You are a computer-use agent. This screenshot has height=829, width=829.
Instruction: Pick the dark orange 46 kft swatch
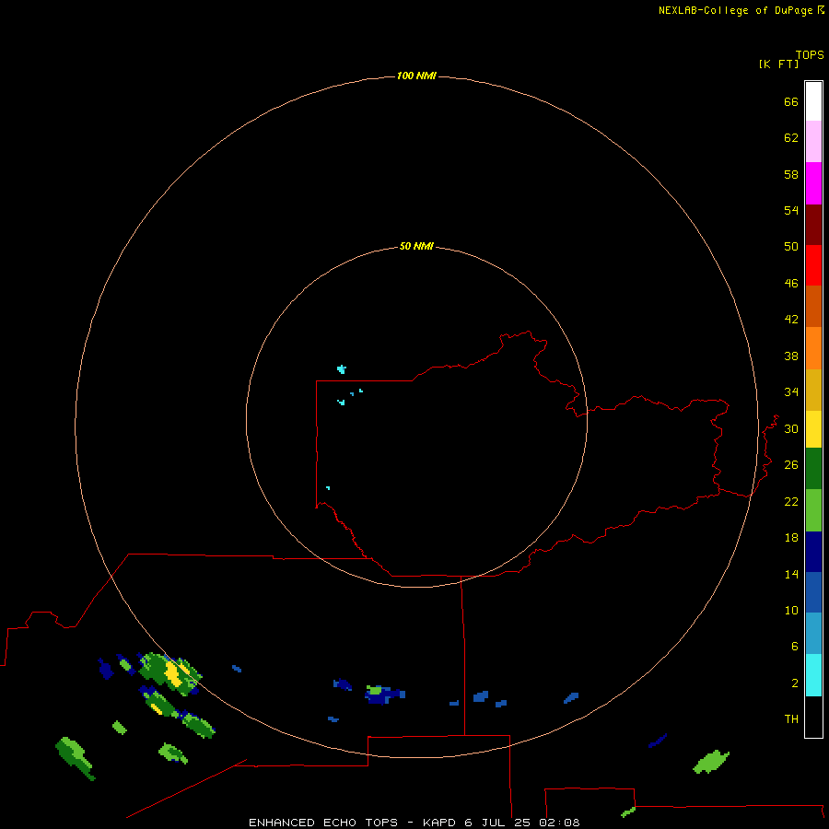[x=813, y=307]
